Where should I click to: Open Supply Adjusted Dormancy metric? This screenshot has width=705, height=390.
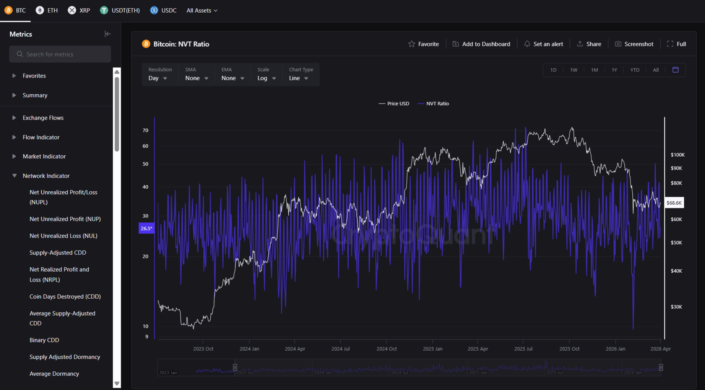[65, 357]
